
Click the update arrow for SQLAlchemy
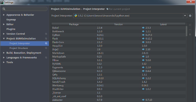143,78
